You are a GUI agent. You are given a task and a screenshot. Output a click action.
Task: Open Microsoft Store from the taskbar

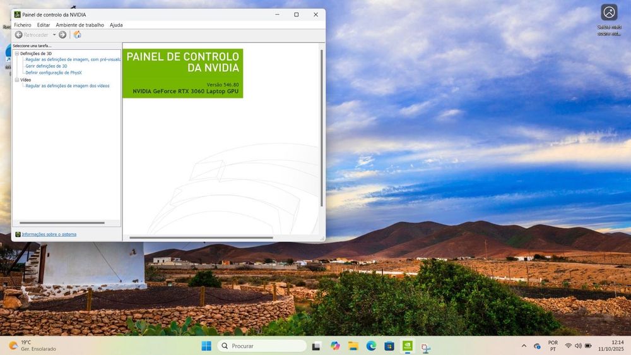click(x=389, y=346)
